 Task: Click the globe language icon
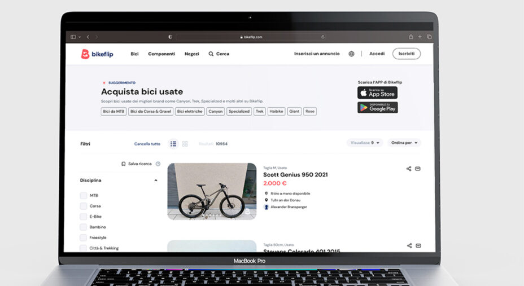pos(352,54)
